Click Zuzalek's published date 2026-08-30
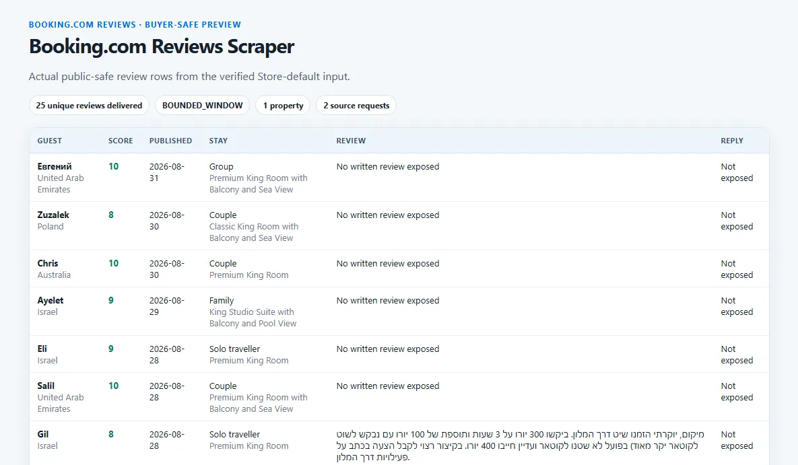Viewport: 798px width, 465px height. pos(167,220)
